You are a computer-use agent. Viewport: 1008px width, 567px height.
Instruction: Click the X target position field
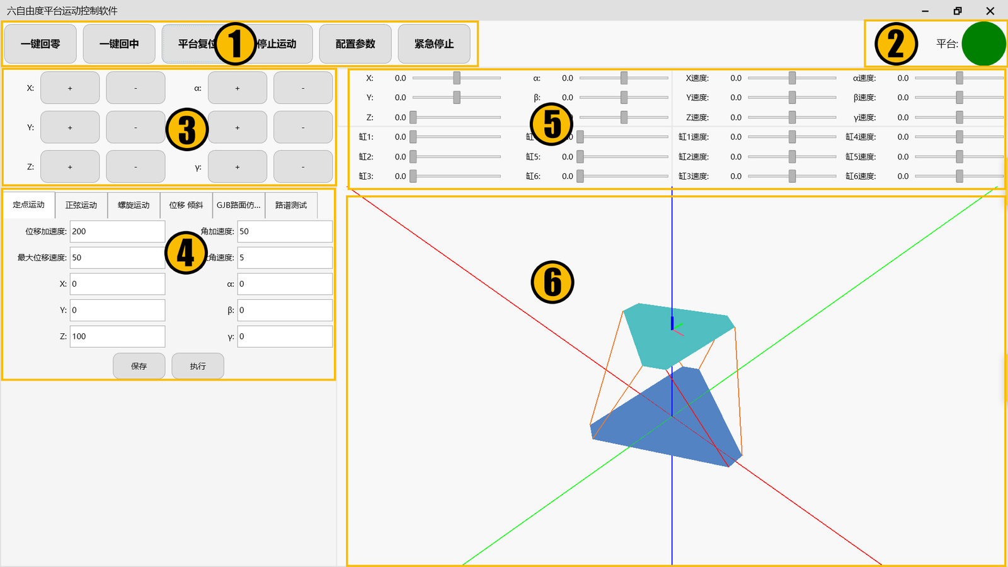coord(117,284)
